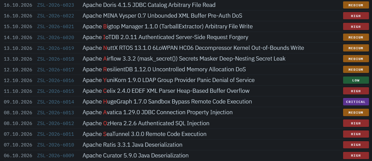Open advisory ID ZSL-2026-6014

[x=56, y=102]
